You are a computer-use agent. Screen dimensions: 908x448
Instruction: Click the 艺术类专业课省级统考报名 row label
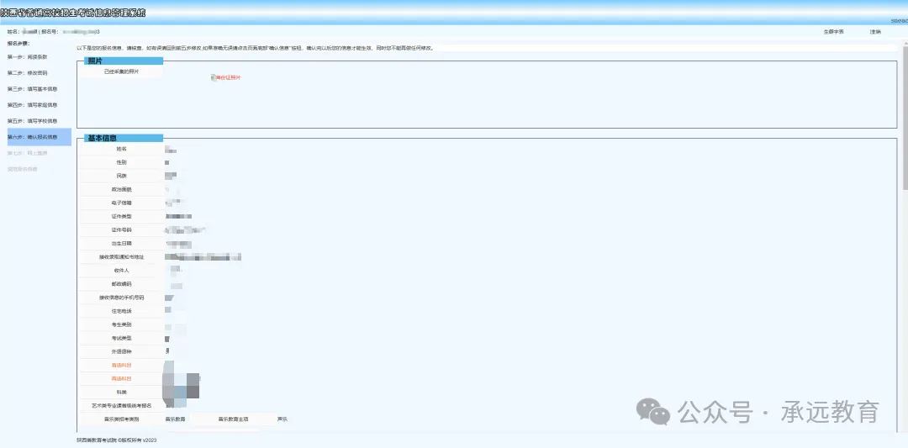121,406
